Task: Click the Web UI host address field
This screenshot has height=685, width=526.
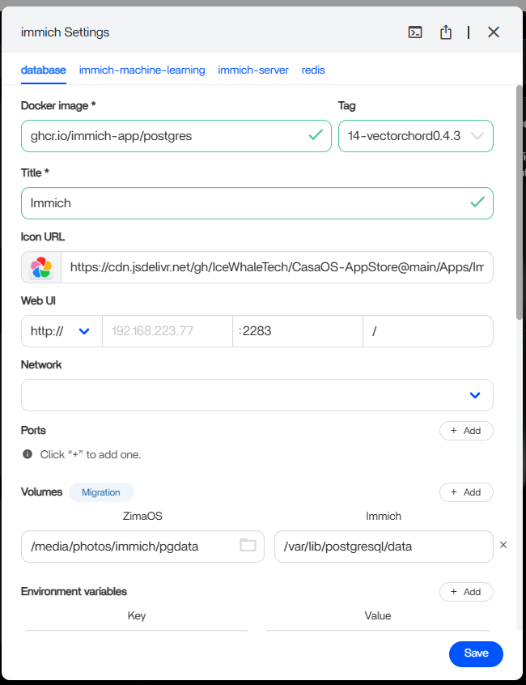Action: coord(168,331)
